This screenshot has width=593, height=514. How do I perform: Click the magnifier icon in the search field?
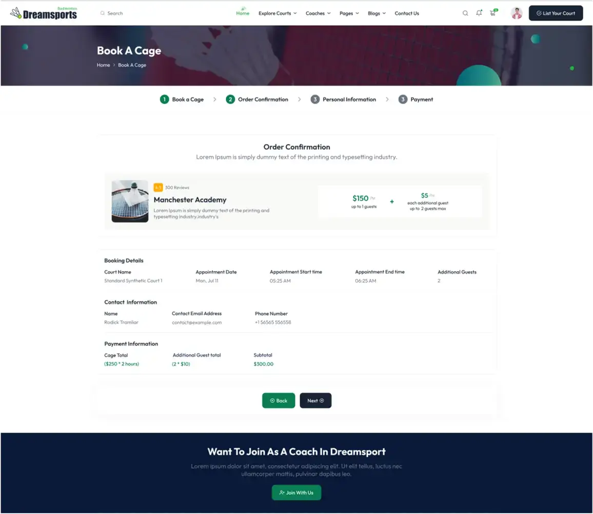(x=102, y=13)
